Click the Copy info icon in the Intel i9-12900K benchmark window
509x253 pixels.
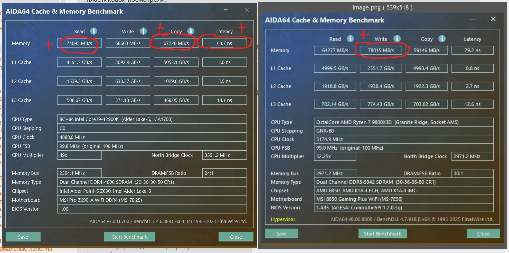pyautogui.click(x=191, y=31)
